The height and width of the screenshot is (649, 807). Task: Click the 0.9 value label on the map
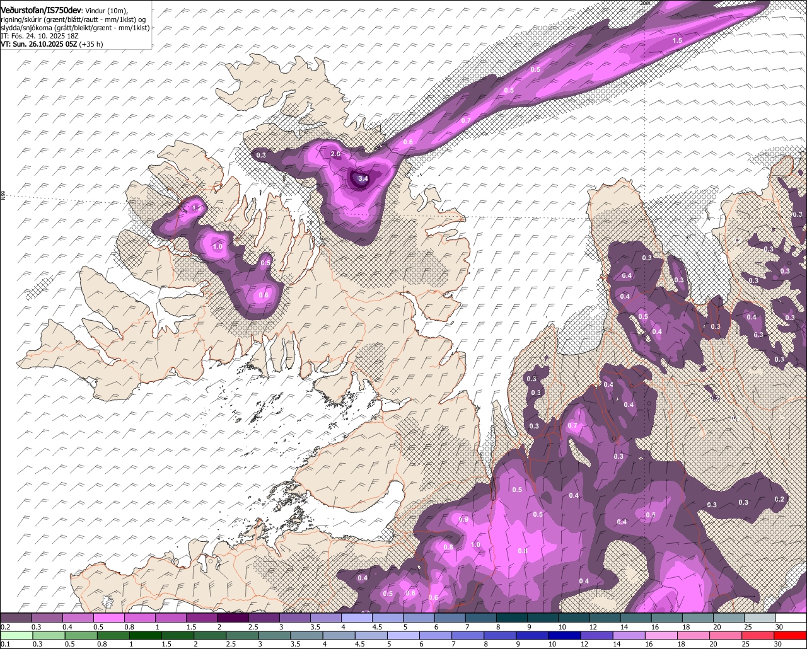pyautogui.click(x=464, y=520)
